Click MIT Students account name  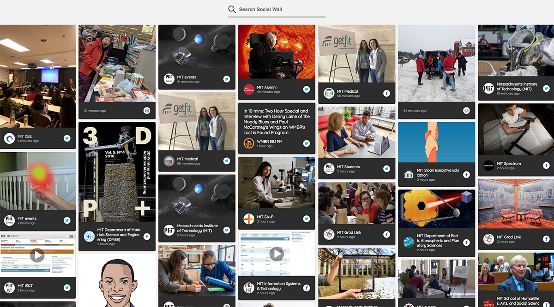click(349, 166)
